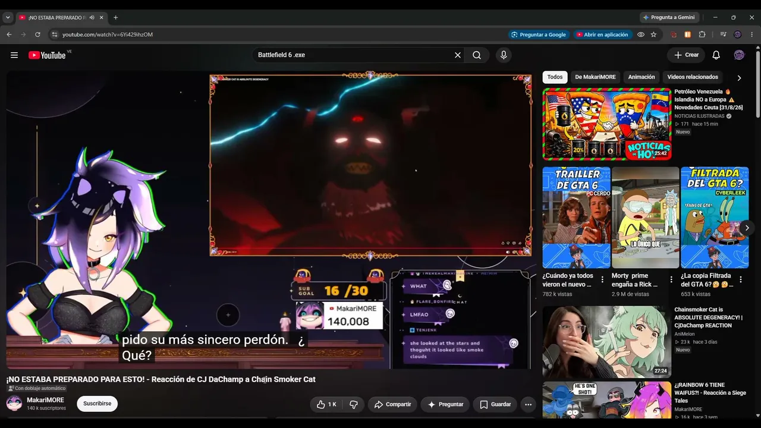This screenshot has height=428, width=761.
Task: Mute tab via speaker icon
Action: tap(92, 18)
